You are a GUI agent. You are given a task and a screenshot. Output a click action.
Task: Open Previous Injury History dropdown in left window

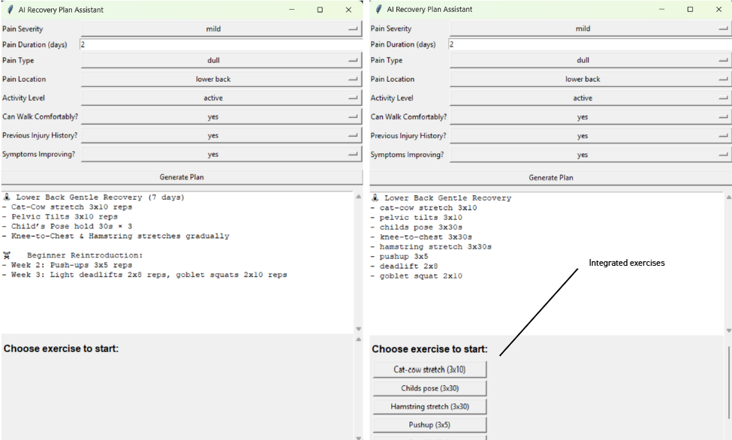pyautogui.click(x=221, y=135)
